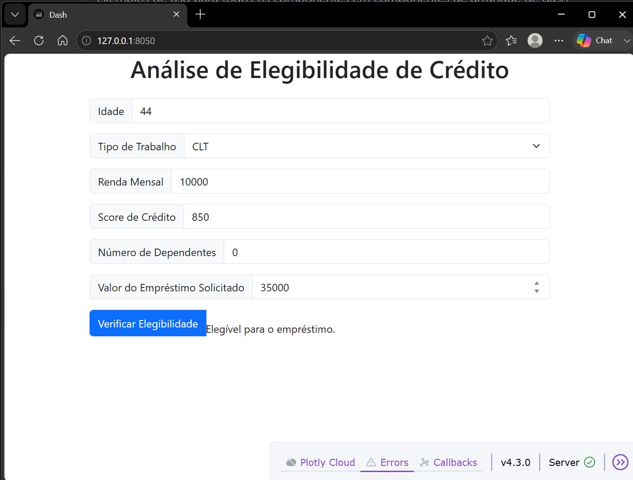633x480 pixels.
Task: Collapse the Dash dev tools bar
Action: [x=620, y=462]
